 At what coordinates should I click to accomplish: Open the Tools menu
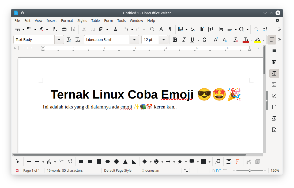[121, 20]
